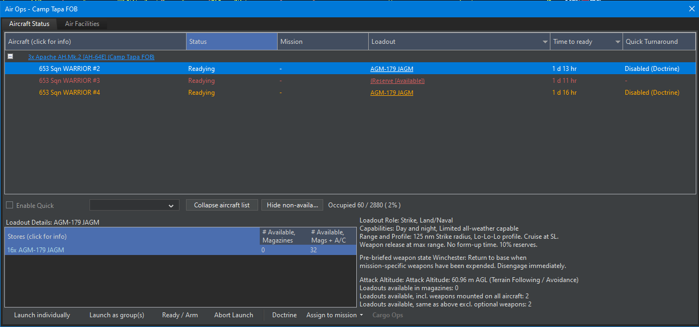Image resolution: width=699 pixels, height=327 pixels.
Task: Switch to the Air Facilities tab
Action: pos(82,24)
